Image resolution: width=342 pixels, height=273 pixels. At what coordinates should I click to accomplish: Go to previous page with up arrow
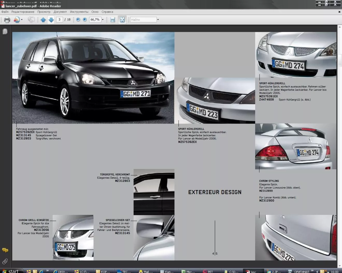(x=43, y=20)
